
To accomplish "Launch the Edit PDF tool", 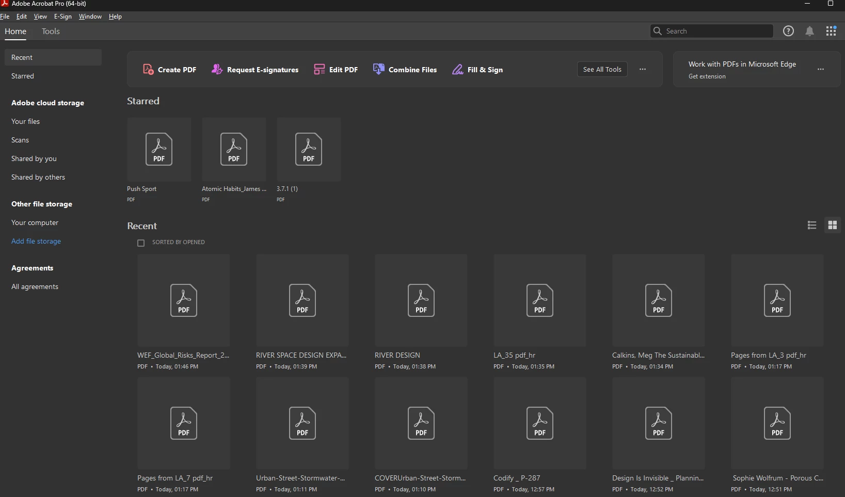I will tap(336, 70).
